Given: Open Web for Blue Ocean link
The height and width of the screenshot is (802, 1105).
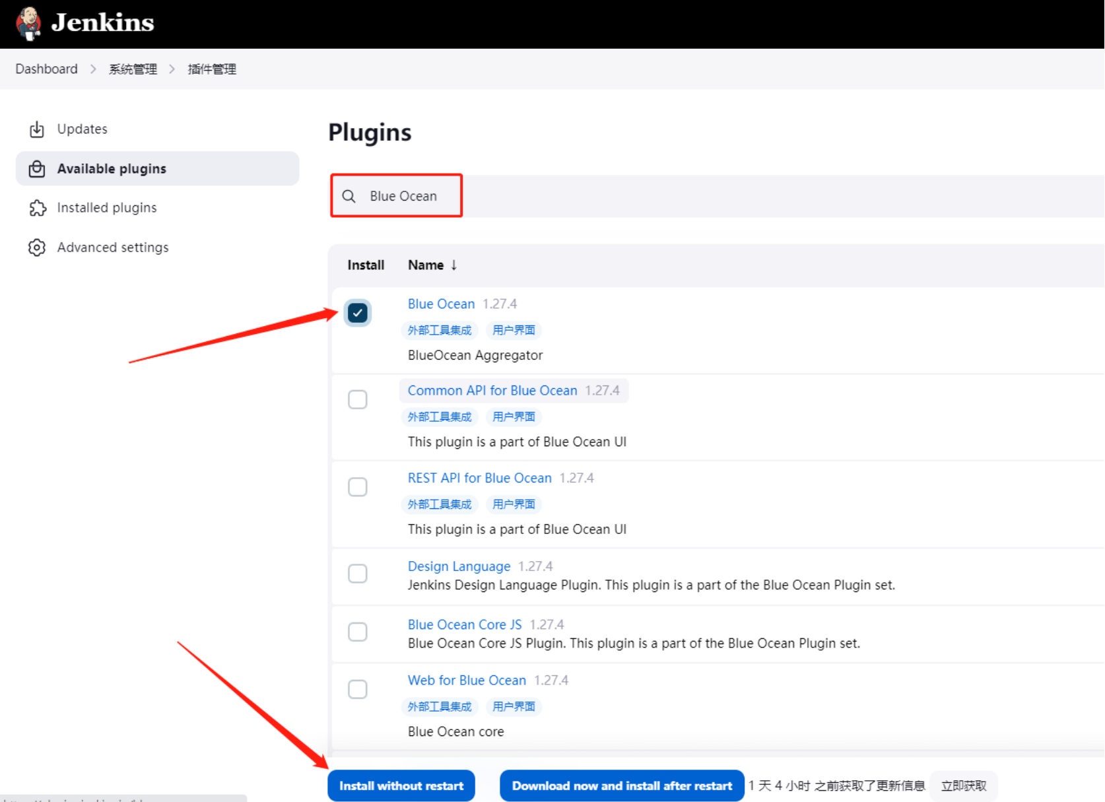Looking at the screenshot, I should click(467, 681).
